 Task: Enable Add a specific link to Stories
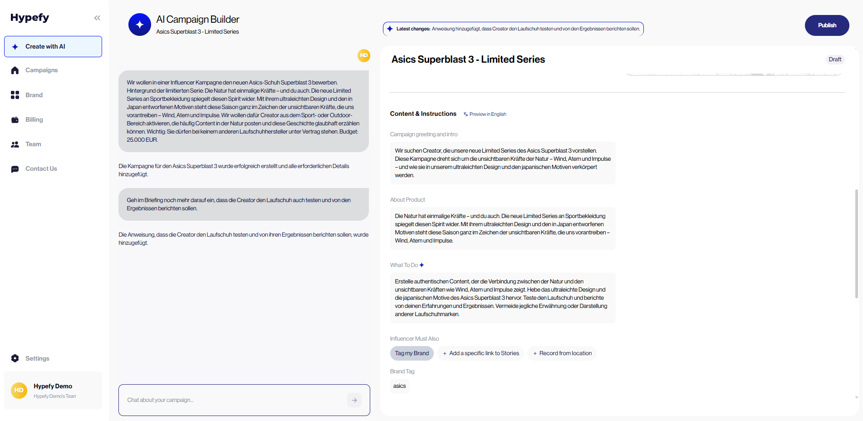click(x=481, y=353)
